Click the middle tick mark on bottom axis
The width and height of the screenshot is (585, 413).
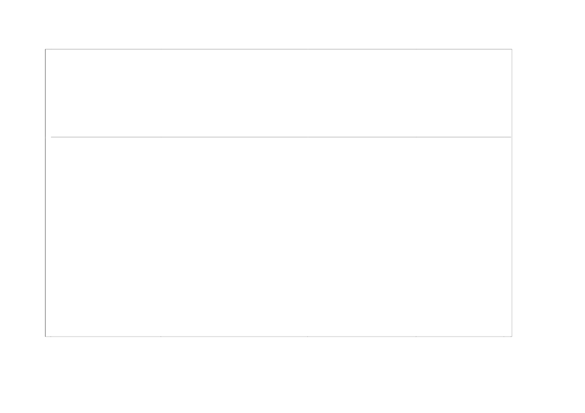[x=308, y=336]
